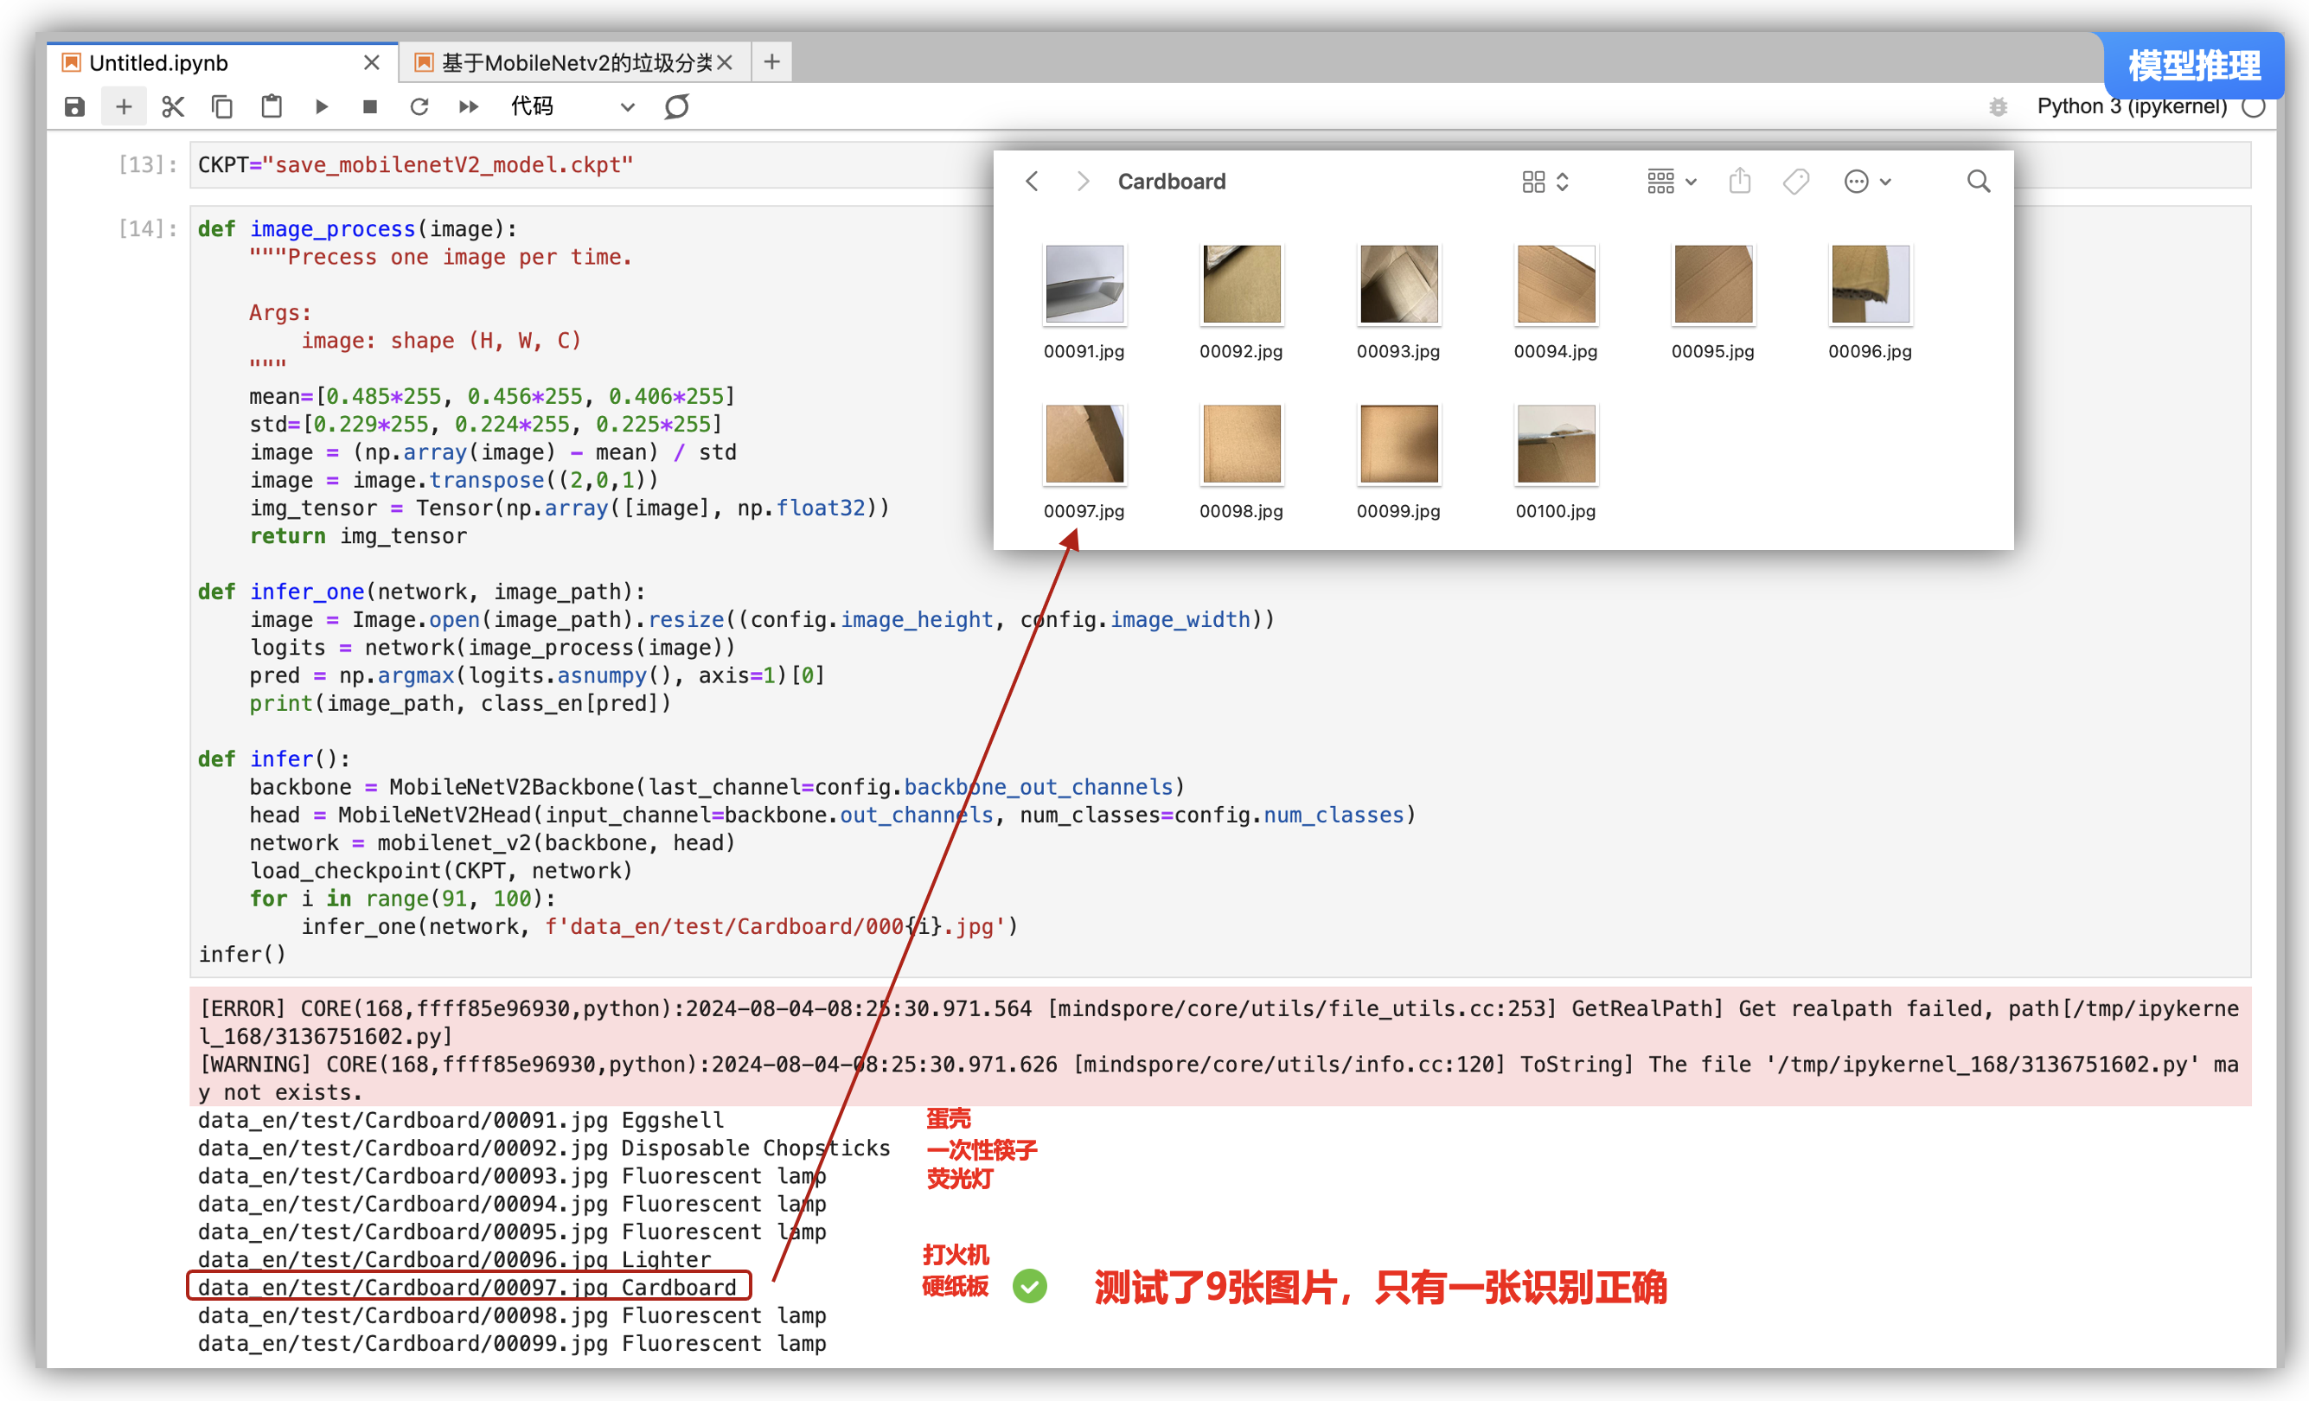Select the Untitled.ipynb tab
This screenshot has height=1401, width=2309.
click(159, 63)
